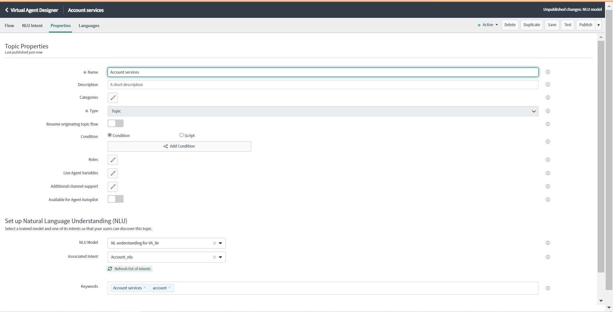This screenshot has width=613, height=312.
Task: Open the Languages tab
Action: coord(89,26)
